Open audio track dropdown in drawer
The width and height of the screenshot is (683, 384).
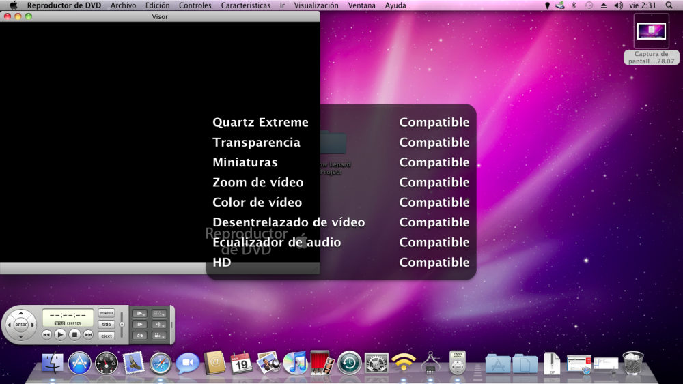(x=159, y=325)
